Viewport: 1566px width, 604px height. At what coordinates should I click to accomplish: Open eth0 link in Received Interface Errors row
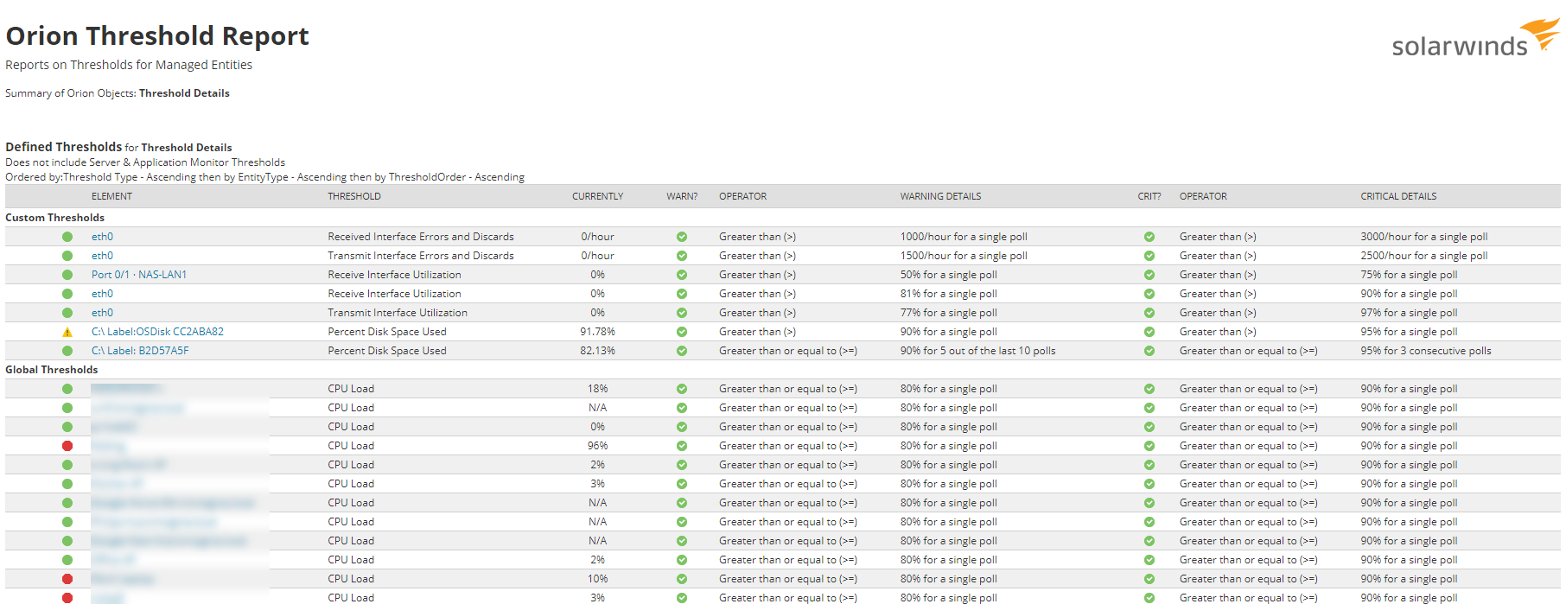click(x=102, y=237)
